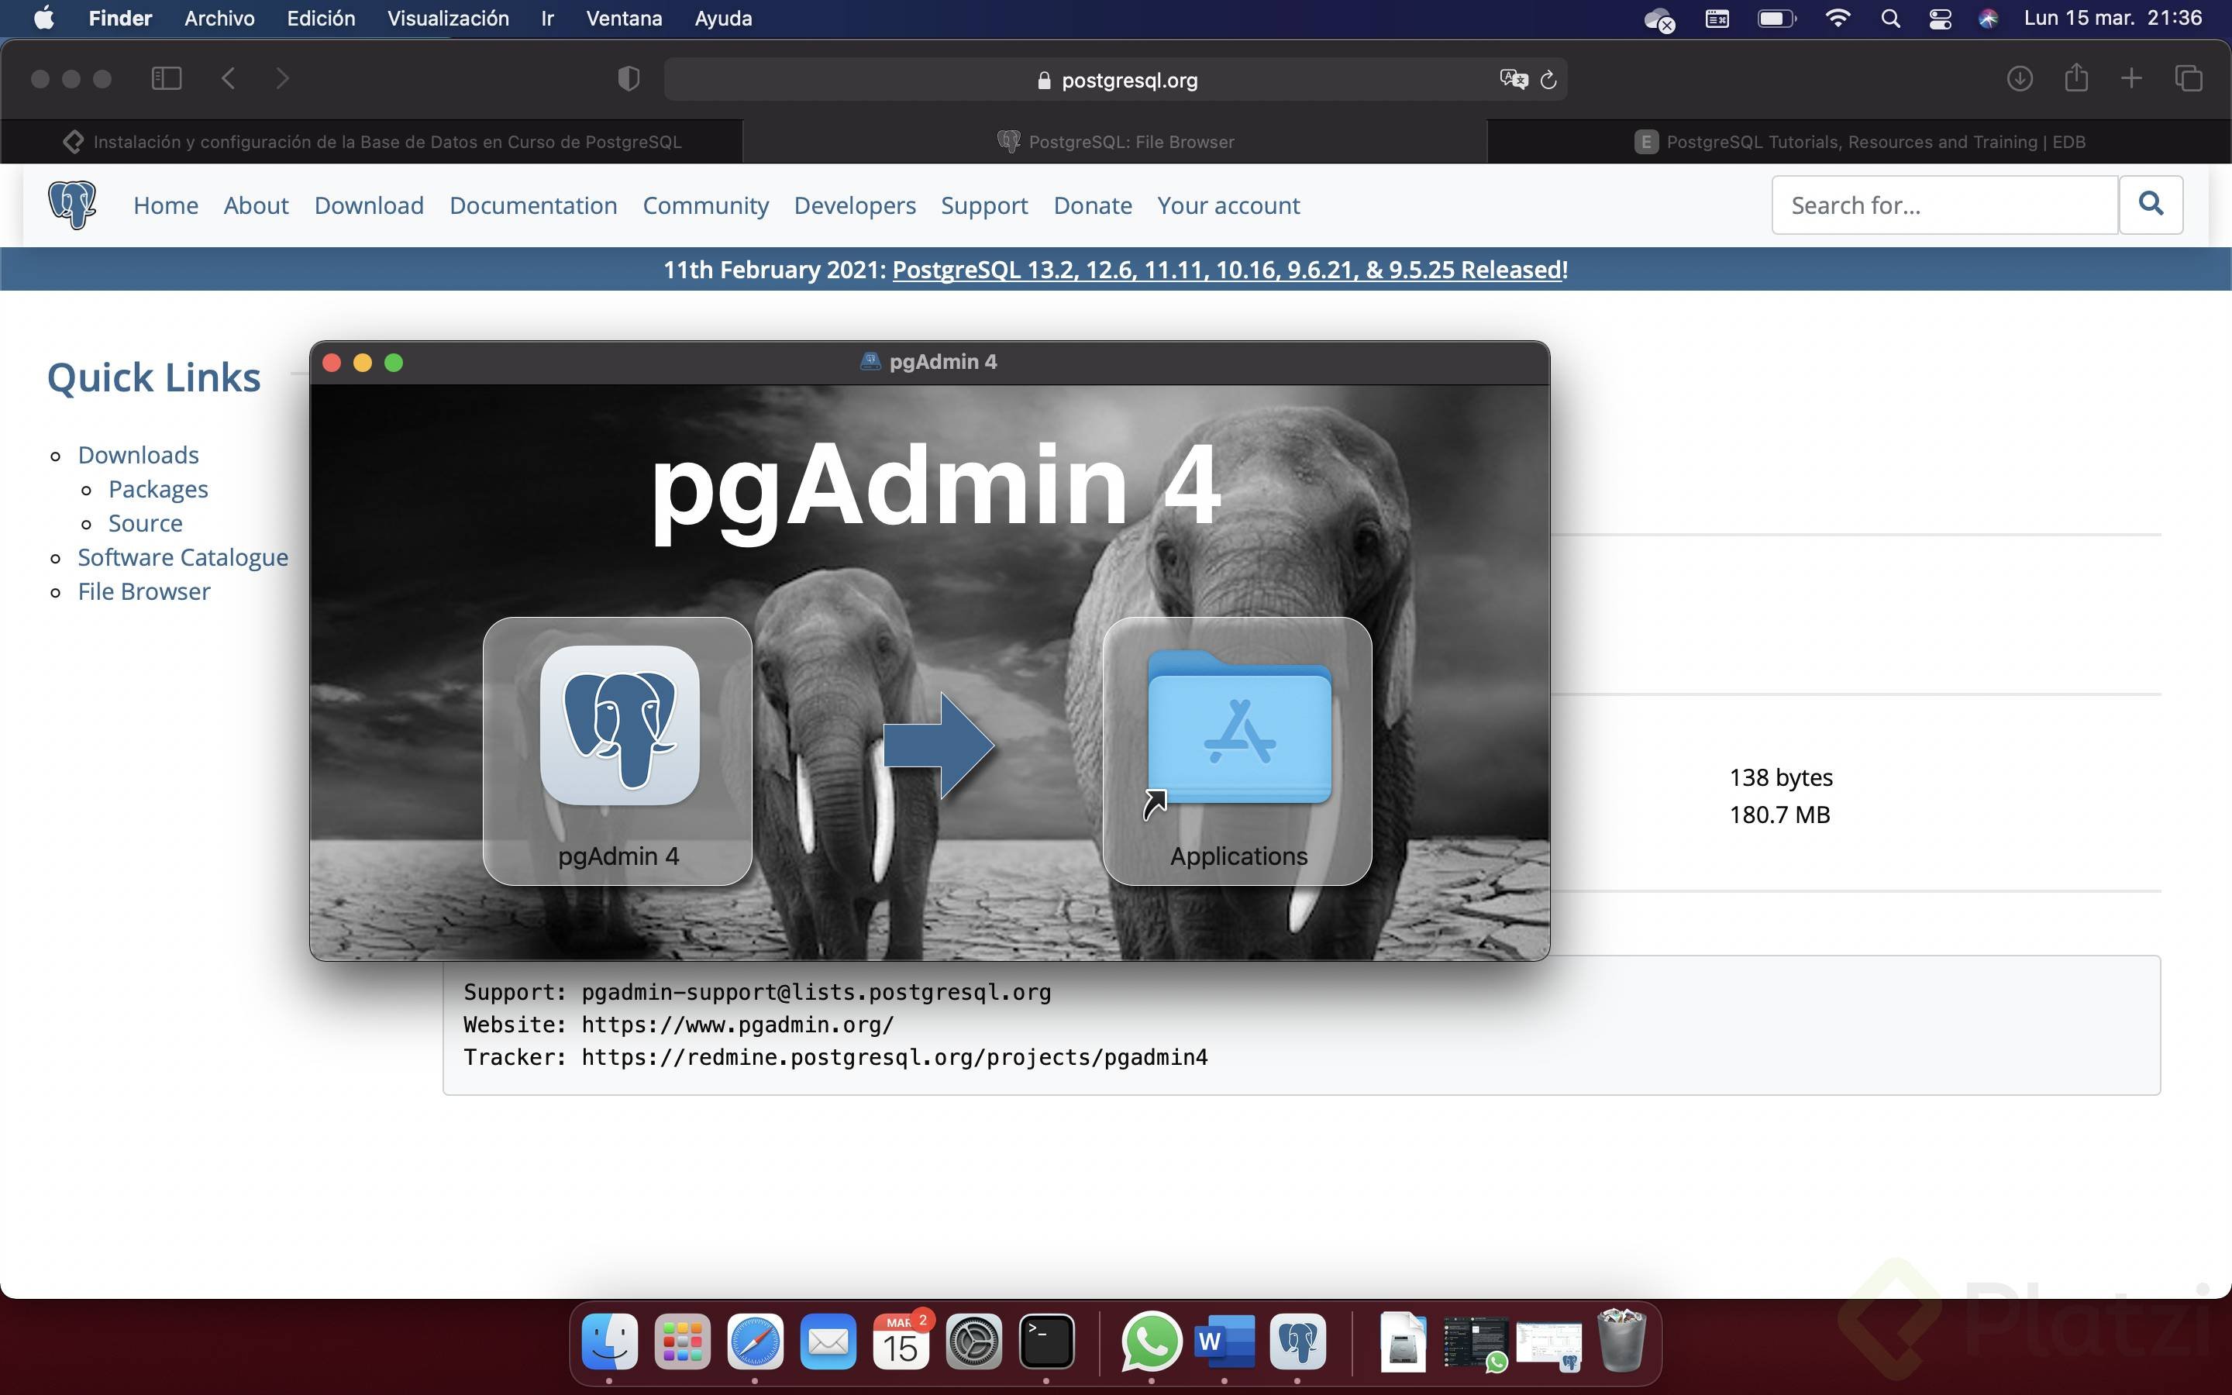Click the About navigation link
The image size is (2232, 1395).
tap(256, 205)
